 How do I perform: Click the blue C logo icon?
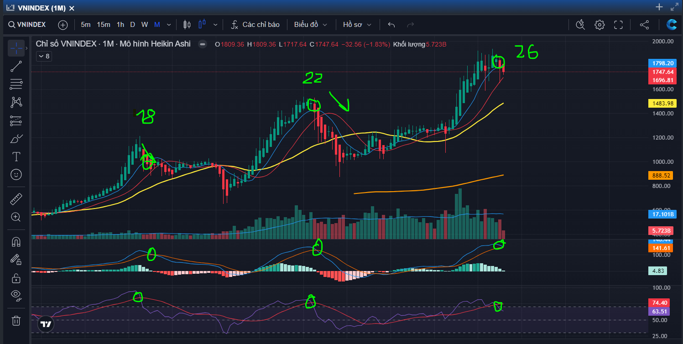(x=672, y=25)
